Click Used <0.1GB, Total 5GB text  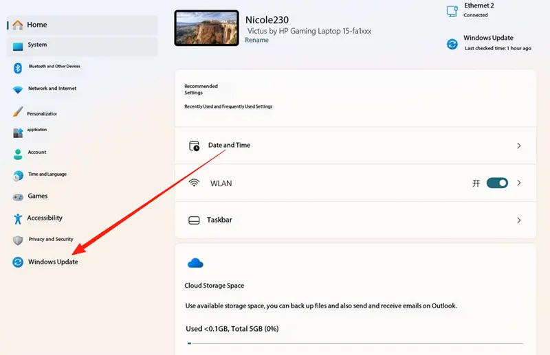click(x=232, y=329)
